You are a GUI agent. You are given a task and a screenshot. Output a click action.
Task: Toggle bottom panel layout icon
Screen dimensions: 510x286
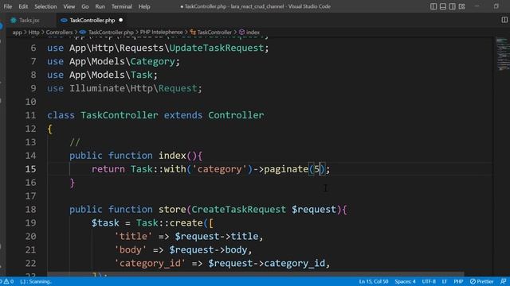[x=443, y=6]
